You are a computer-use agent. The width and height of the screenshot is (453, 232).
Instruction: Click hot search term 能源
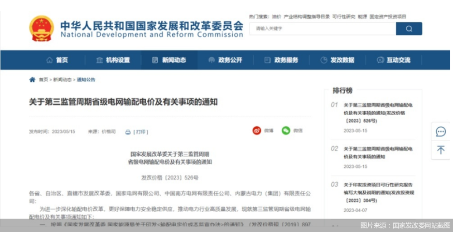362,17
